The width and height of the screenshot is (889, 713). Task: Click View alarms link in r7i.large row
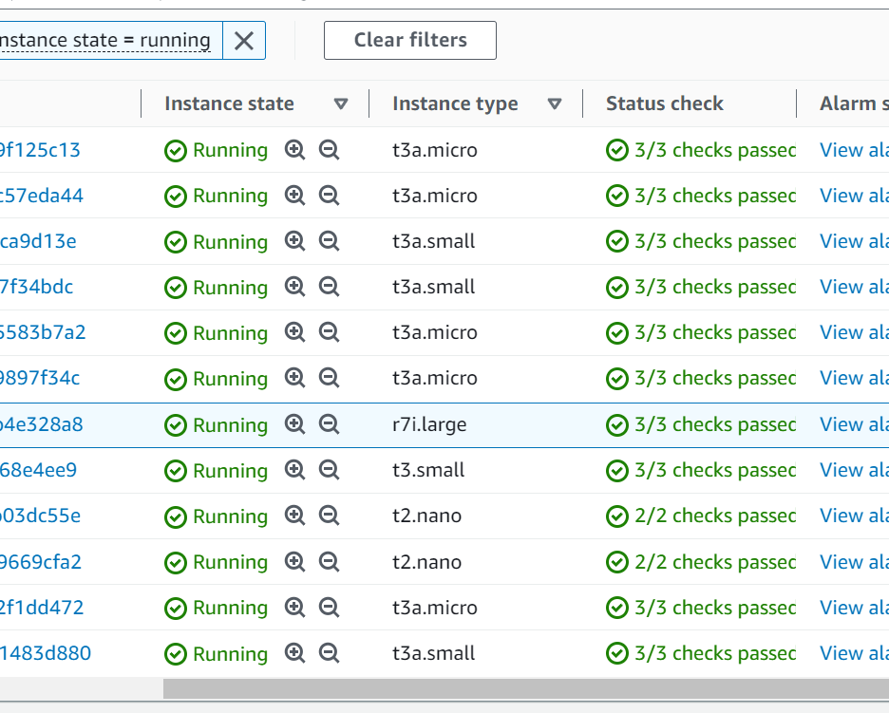point(853,424)
